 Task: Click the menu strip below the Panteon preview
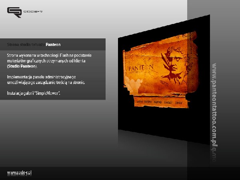click(161, 102)
